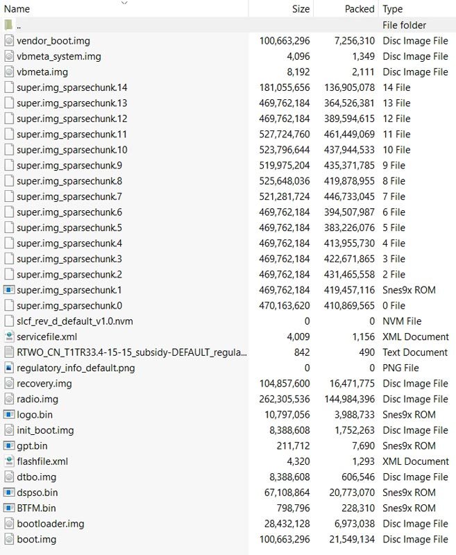Click the sort arrow above the Name column
This screenshot has width=456, height=555.
(124, 3)
